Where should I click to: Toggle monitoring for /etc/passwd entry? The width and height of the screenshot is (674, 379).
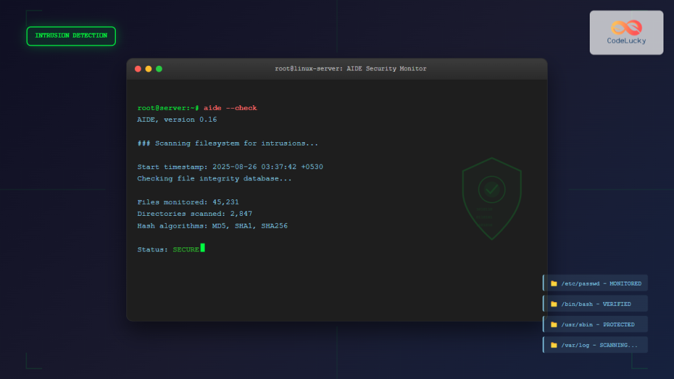[x=595, y=283]
